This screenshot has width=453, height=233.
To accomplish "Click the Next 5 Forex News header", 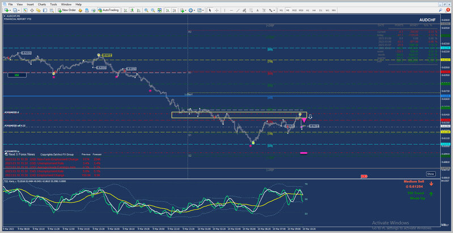I will [x=22, y=154].
